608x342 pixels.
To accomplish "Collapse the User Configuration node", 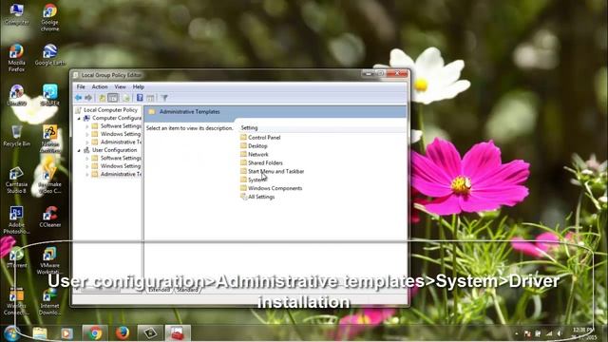I will [x=79, y=150].
